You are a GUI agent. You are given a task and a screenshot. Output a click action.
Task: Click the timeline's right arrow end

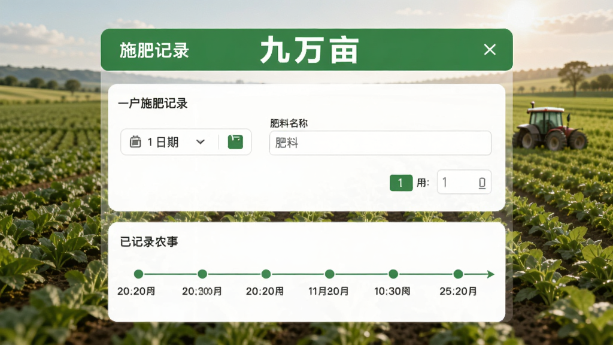coord(491,274)
